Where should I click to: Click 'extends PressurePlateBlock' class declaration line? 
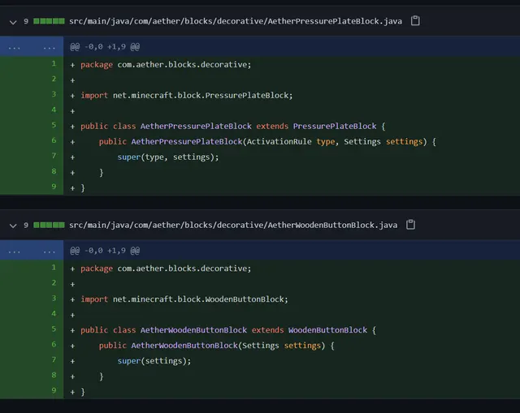(x=233, y=127)
